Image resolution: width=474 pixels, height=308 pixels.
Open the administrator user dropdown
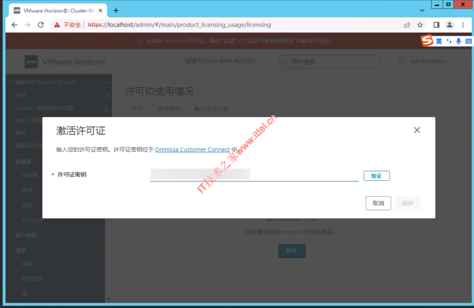tap(431, 62)
